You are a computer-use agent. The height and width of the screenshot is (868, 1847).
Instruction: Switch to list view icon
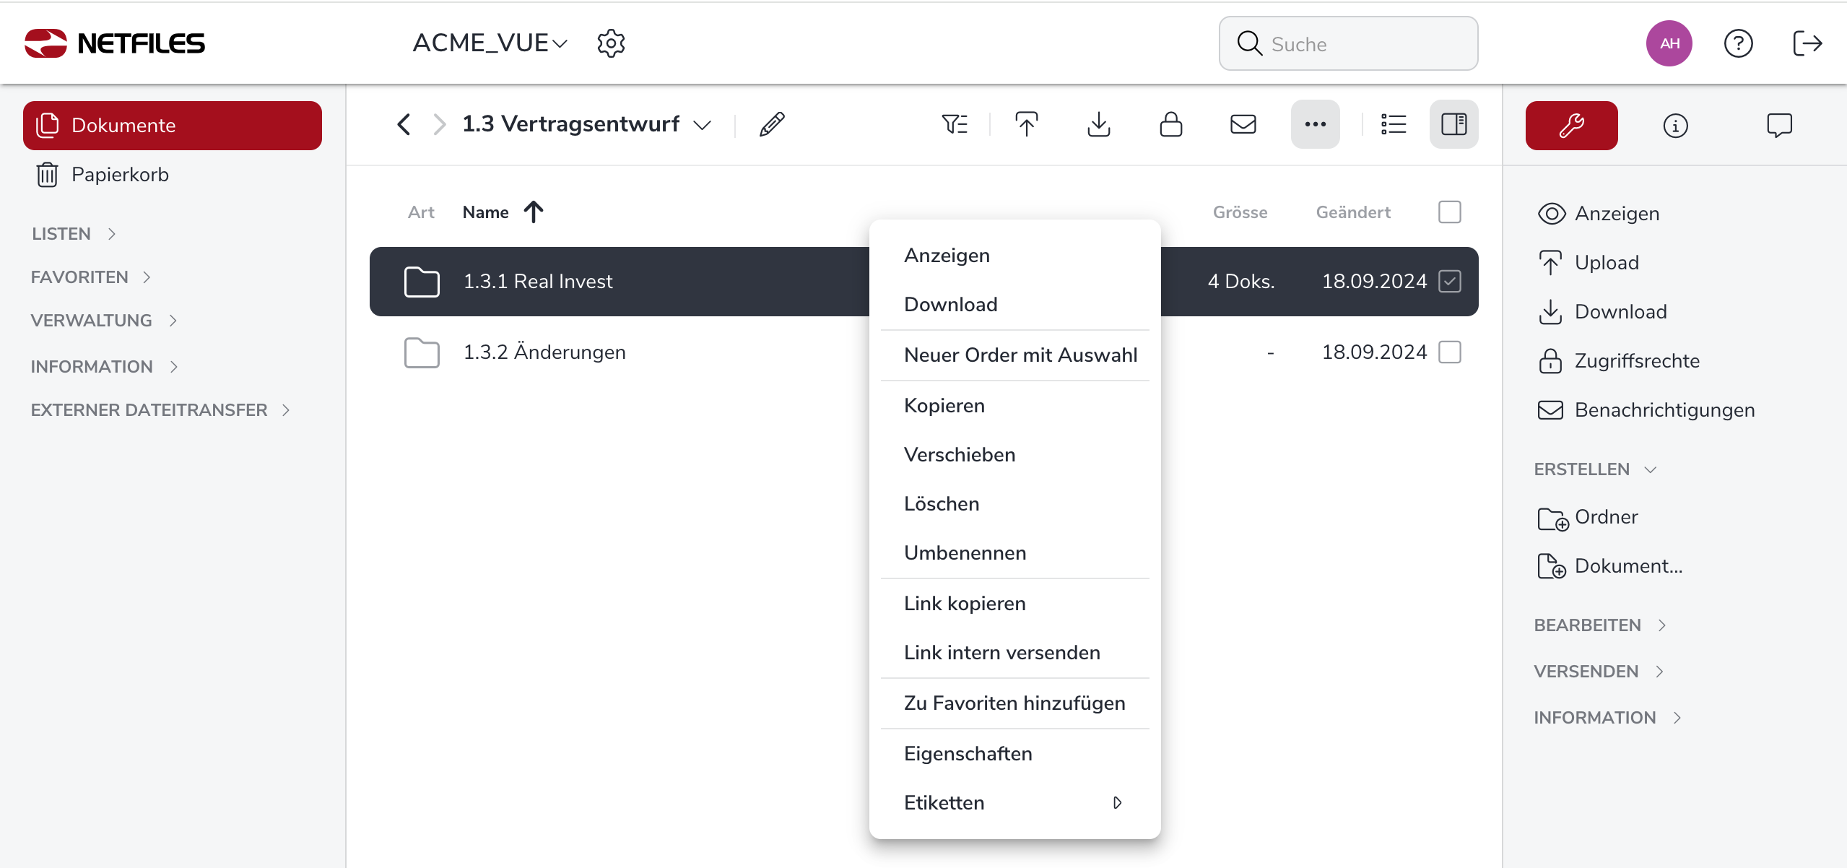coord(1393,125)
